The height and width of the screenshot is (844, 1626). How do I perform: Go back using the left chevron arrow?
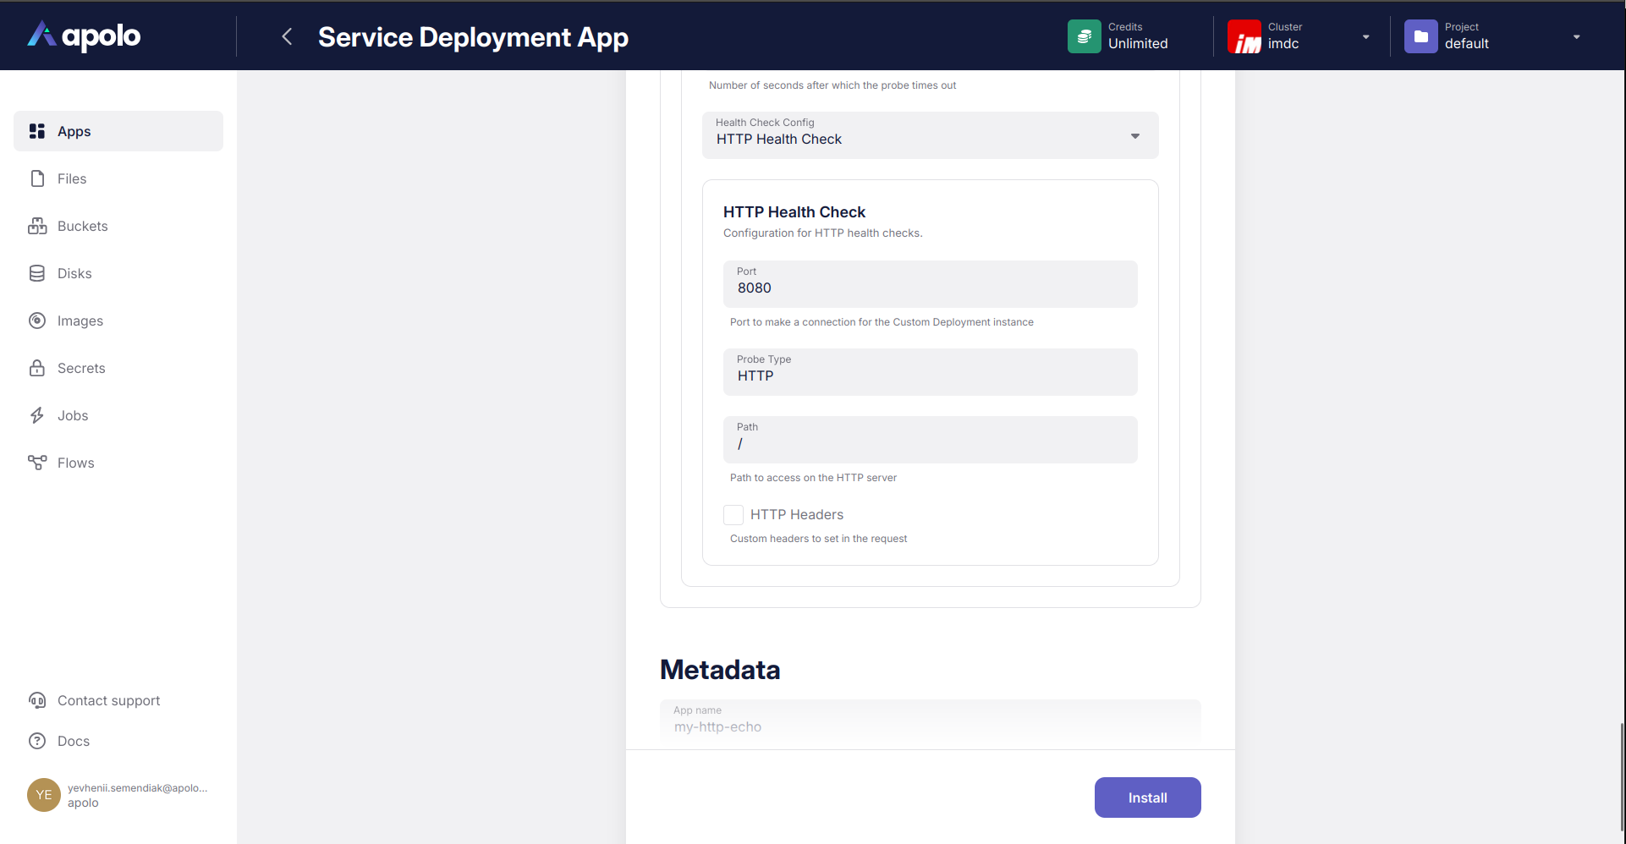click(x=287, y=36)
